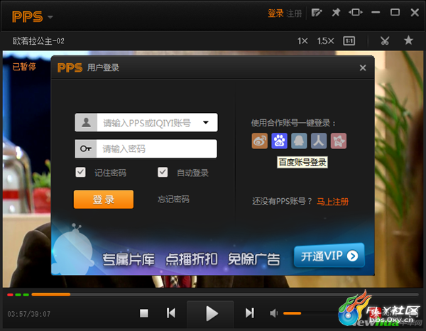Click the orange 登录 link in title bar
The height and width of the screenshot is (331, 426).
coord(275,13)
